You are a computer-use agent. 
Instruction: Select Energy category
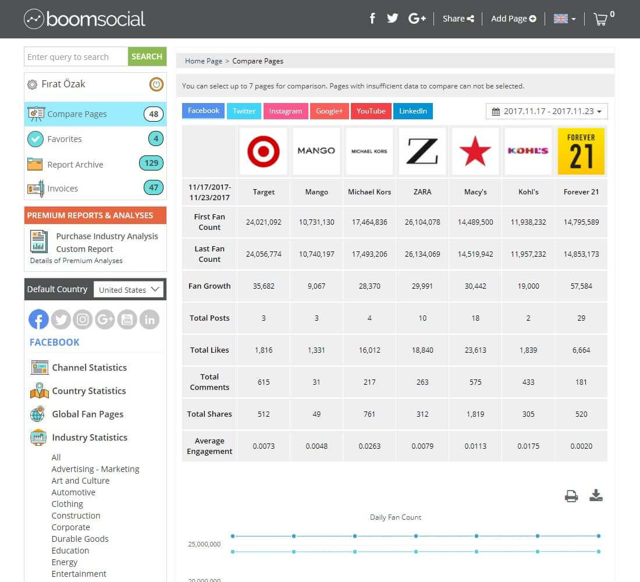[x=65, y=562]
